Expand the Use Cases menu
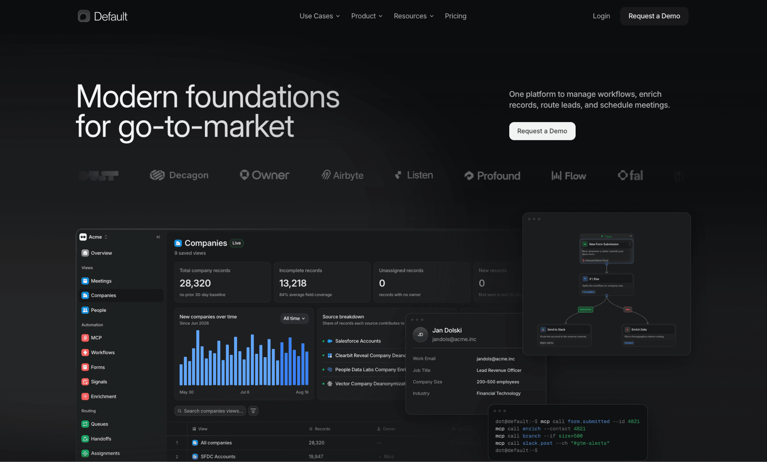The width and height of the screenshot is (767, 462). [x=320, y=16]
